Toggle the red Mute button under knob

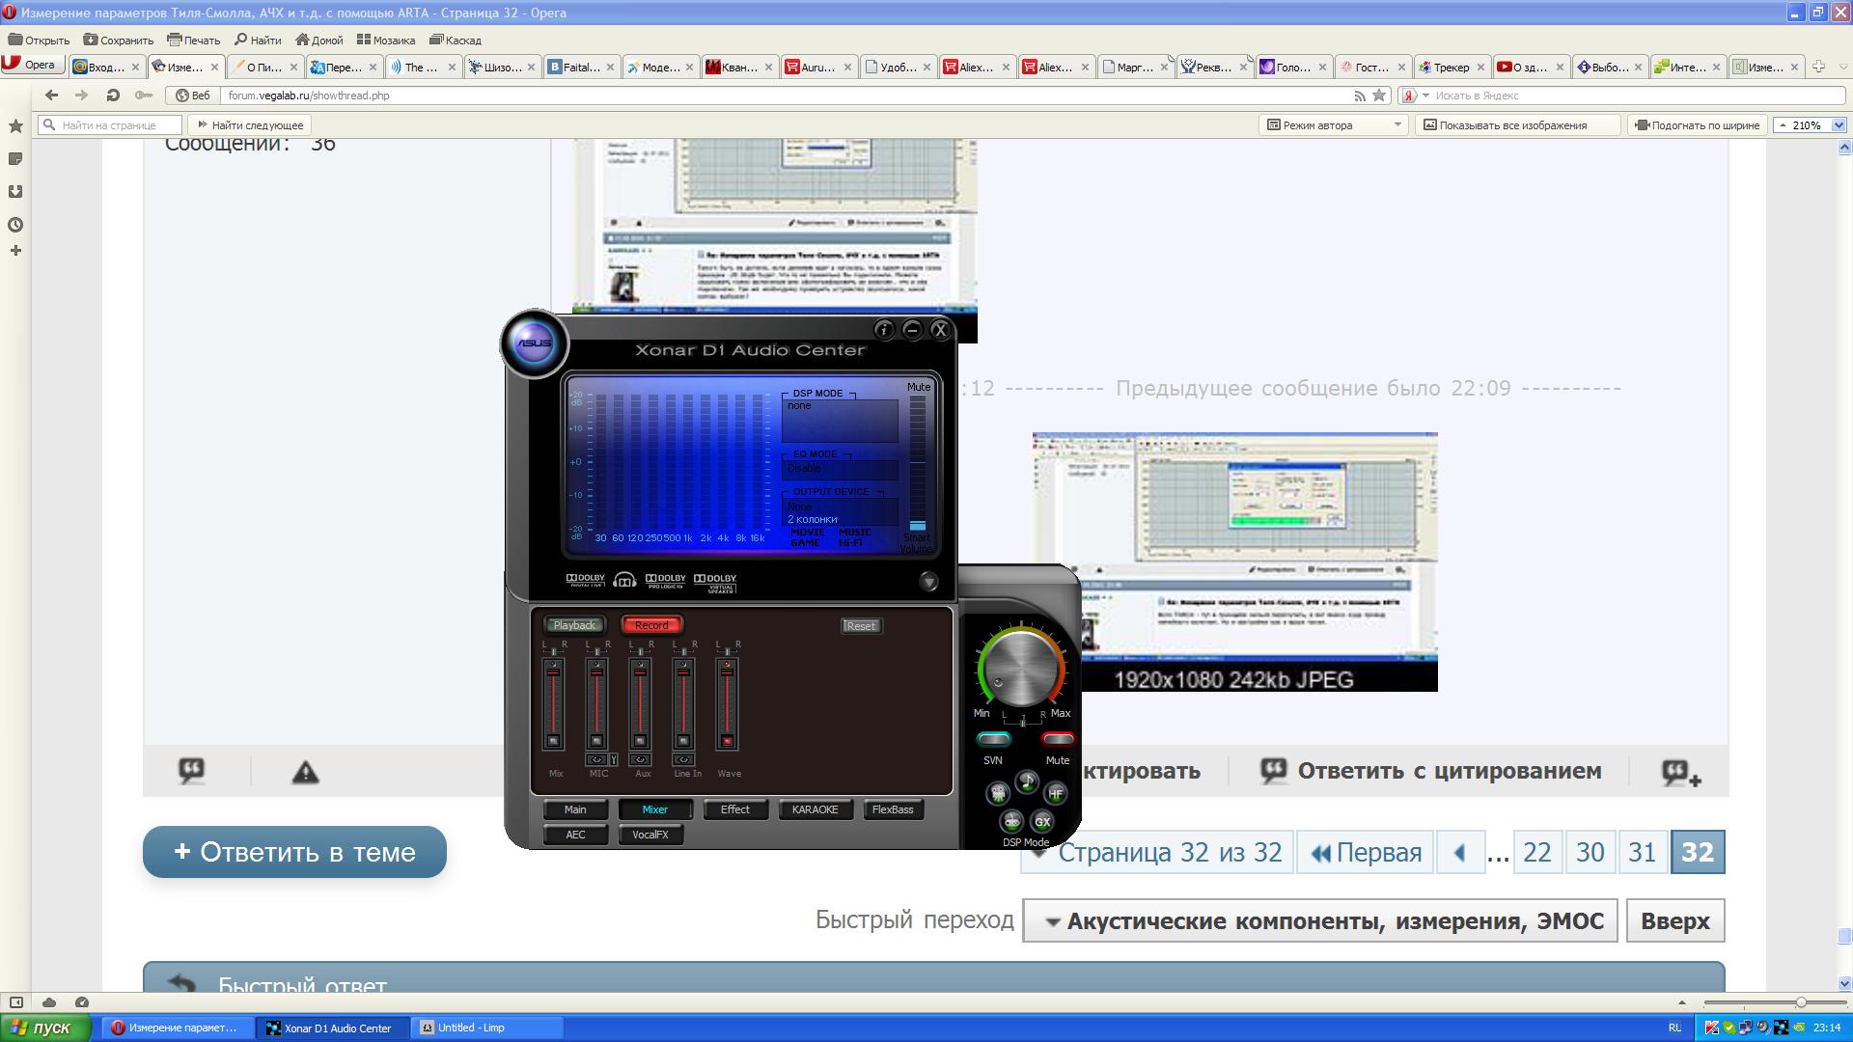click(x=1058, y=740)
